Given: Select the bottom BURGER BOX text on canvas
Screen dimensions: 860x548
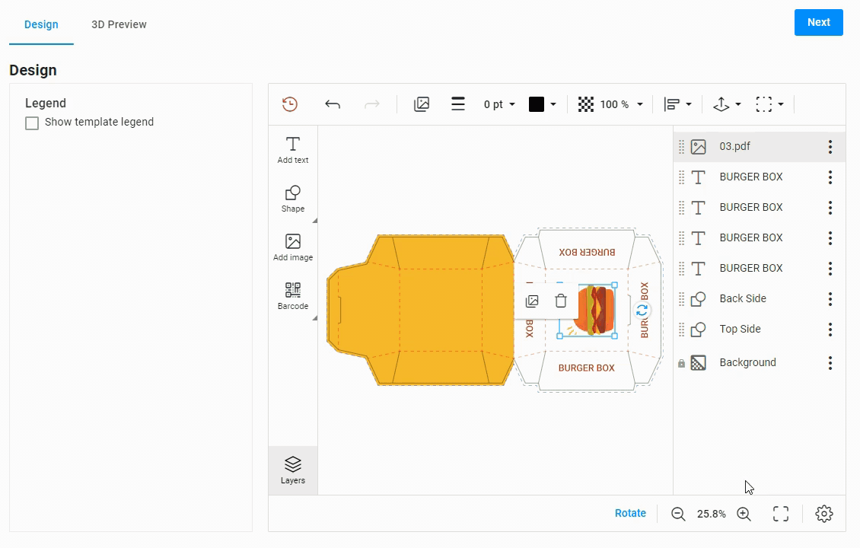Looking at the screenshot, I should click(586, 368).
